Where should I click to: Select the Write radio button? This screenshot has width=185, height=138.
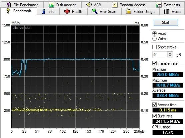(154, 38)
